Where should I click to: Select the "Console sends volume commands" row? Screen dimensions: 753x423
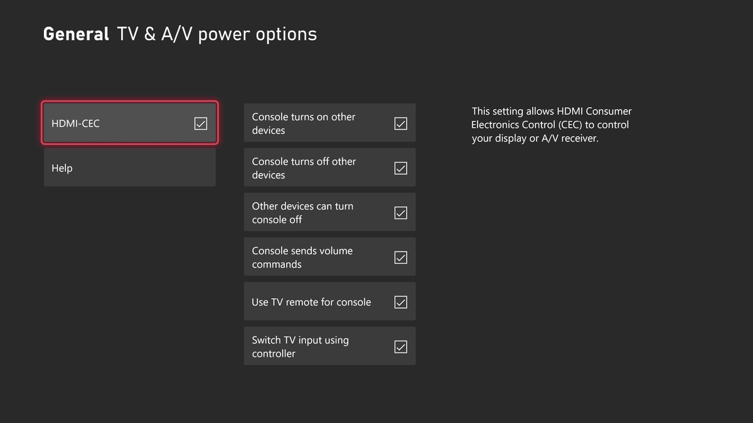[314, 257]
